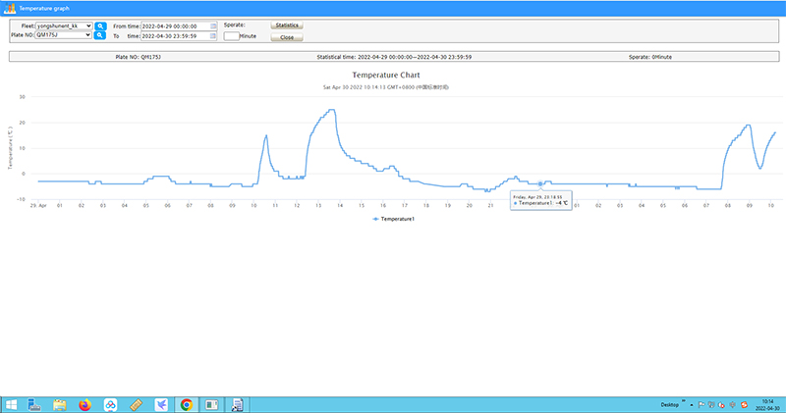This screenshot has width=786, height=413.
Task: Click the highlighted data point on the chart
Action: [x=540, y=183]
